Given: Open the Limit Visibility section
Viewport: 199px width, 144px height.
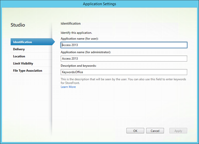Looking at the screenshot, I should (x=31, y=63).
